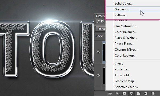Viewport: 160px width, 96px height.
Task: Hide the top layer with its eye icon
Action: click(x=98, y=52)
